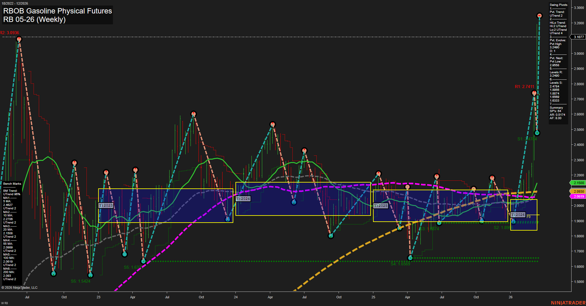Toggle the Bench Marks panel header
The width and height of the screenshot is (586, 306).
pos(12,183)
